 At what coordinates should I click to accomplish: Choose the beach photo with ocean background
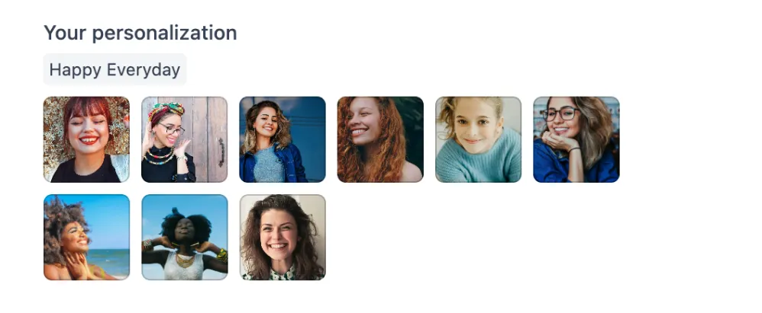pyautogui.click(x=86, y=238)
